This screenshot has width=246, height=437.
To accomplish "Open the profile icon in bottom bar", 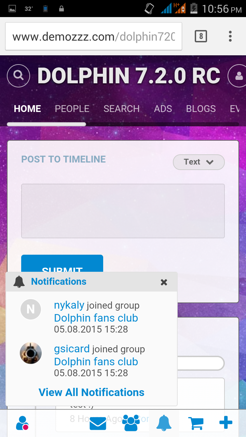I will pos(22,423).
